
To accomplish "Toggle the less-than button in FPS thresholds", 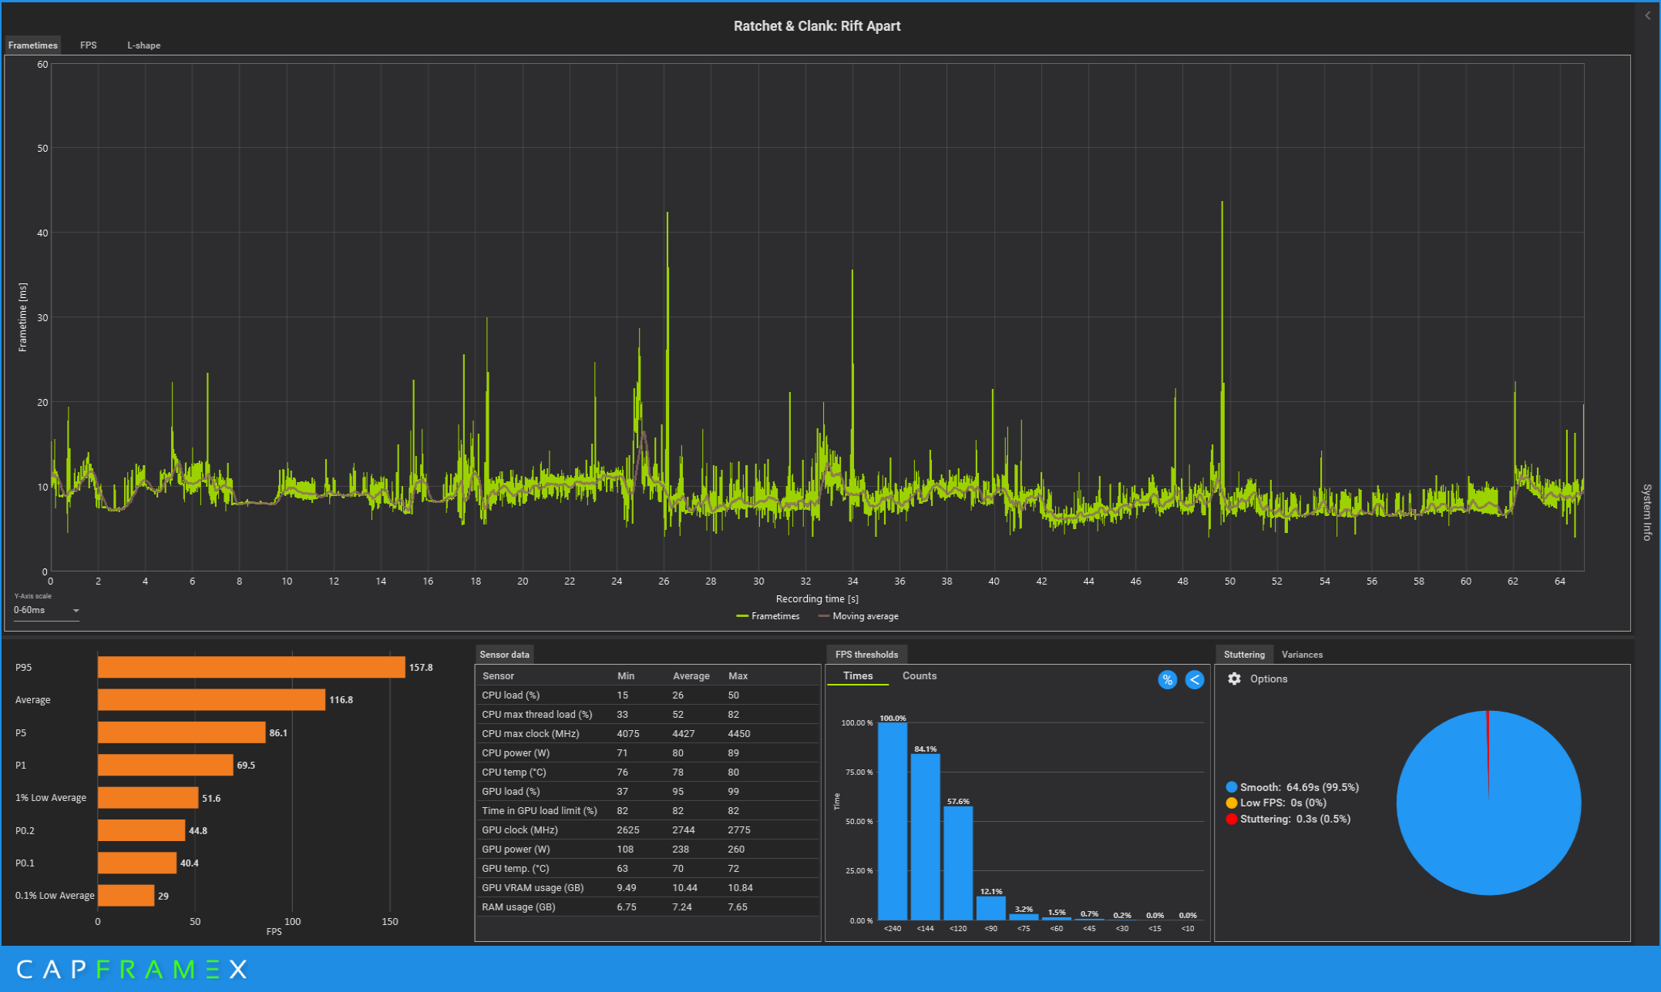I will pos(1194,679).
